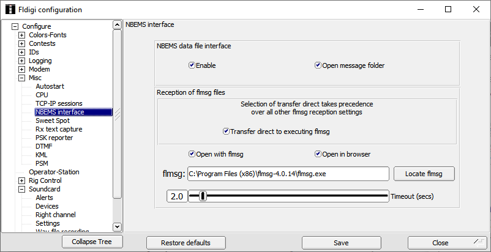Open Operator-Station settings
The image size is (491, 252).
[x=54, y=172]
